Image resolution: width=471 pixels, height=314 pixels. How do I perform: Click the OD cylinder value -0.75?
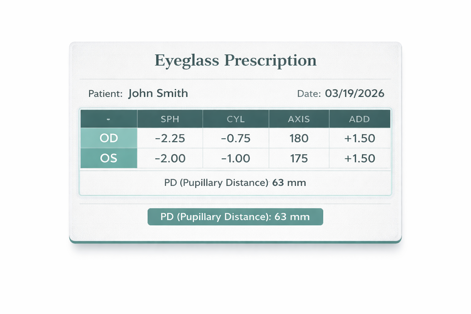[235, 138]
